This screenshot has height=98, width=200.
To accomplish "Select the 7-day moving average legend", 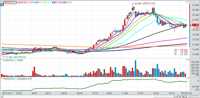I will pyautogui.click(x=33, y=2).
